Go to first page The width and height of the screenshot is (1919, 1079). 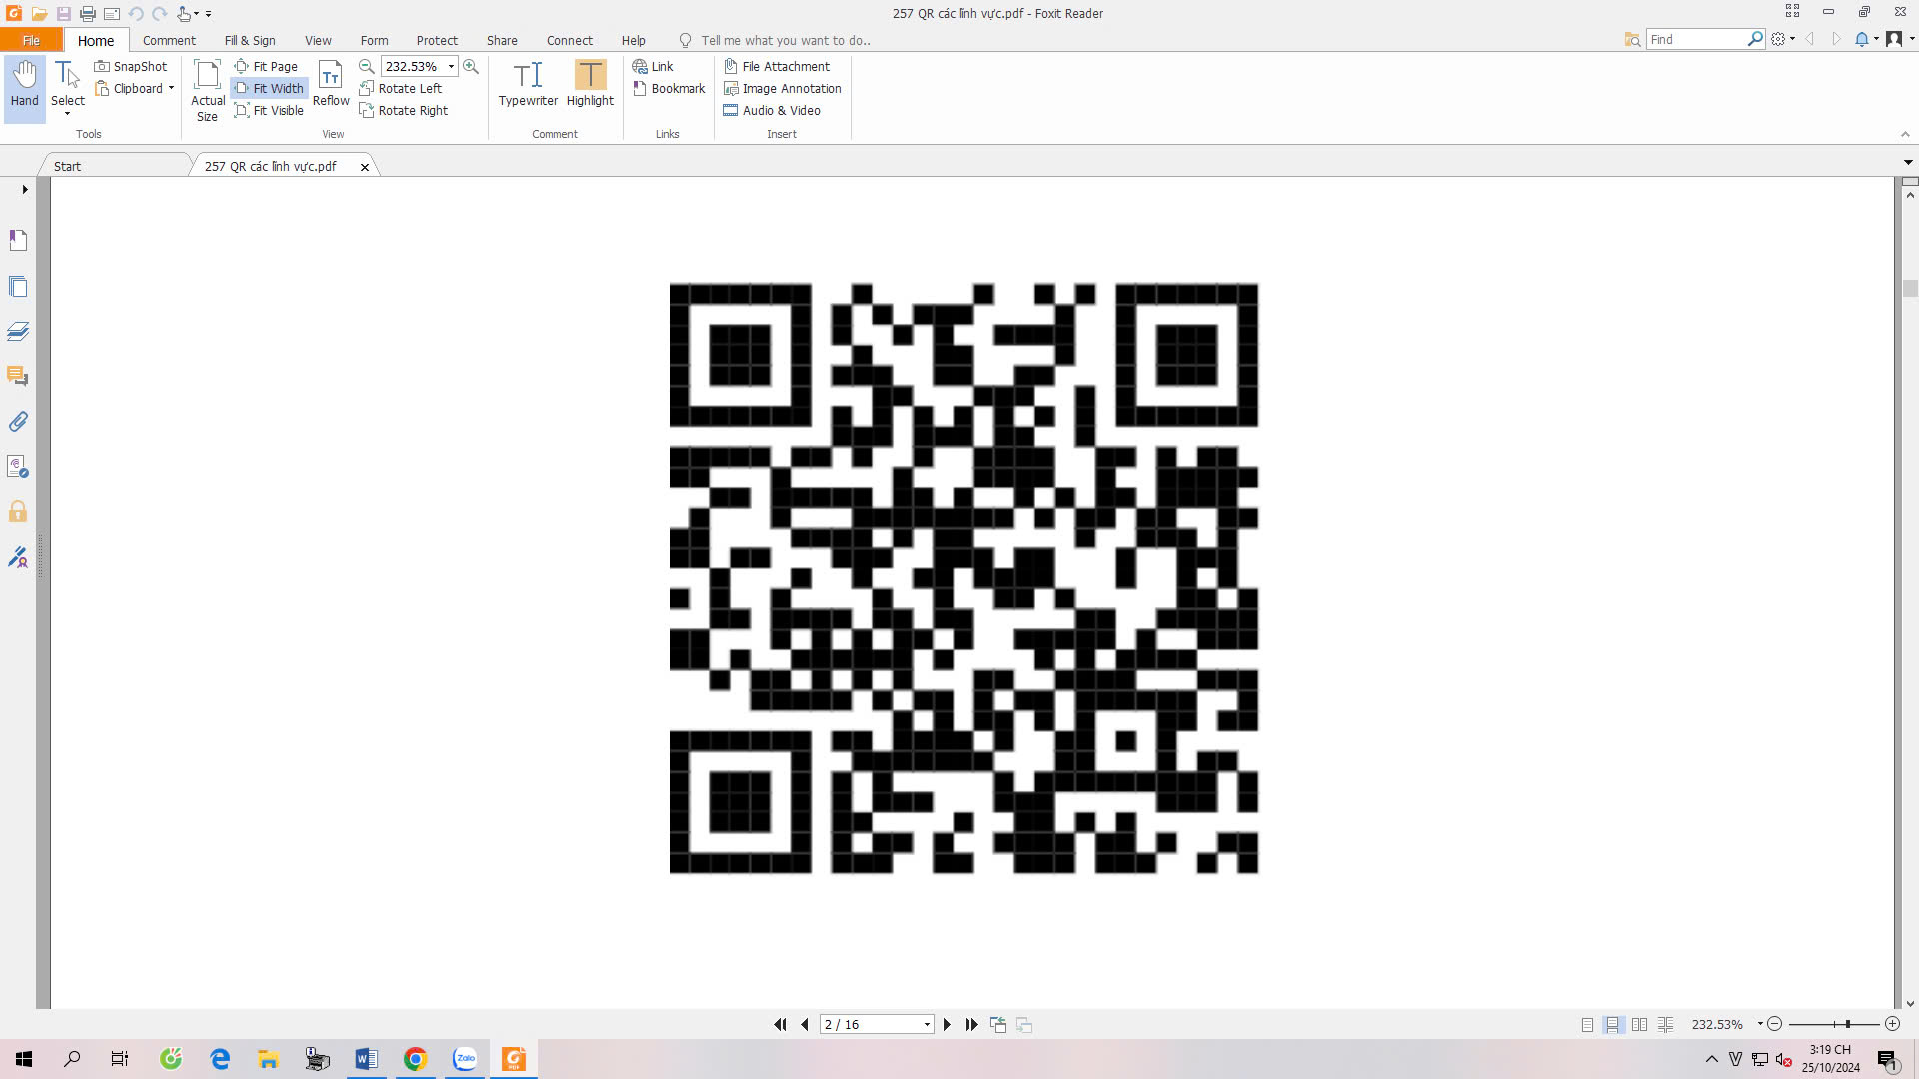click(780, 1024)
